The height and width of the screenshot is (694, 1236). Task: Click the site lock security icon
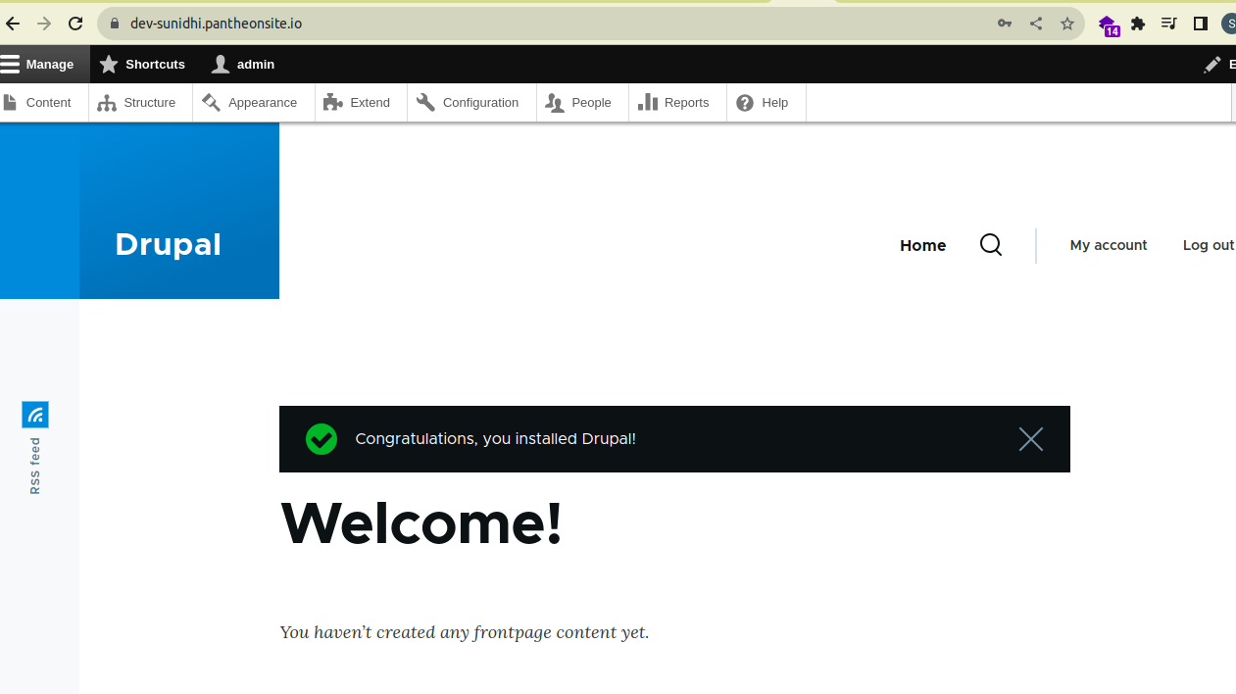pos(114,24)
